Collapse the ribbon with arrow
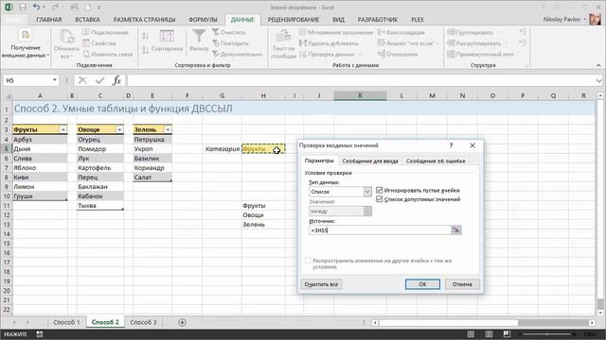This screenshot has width=606, height=340. [598, 65]
